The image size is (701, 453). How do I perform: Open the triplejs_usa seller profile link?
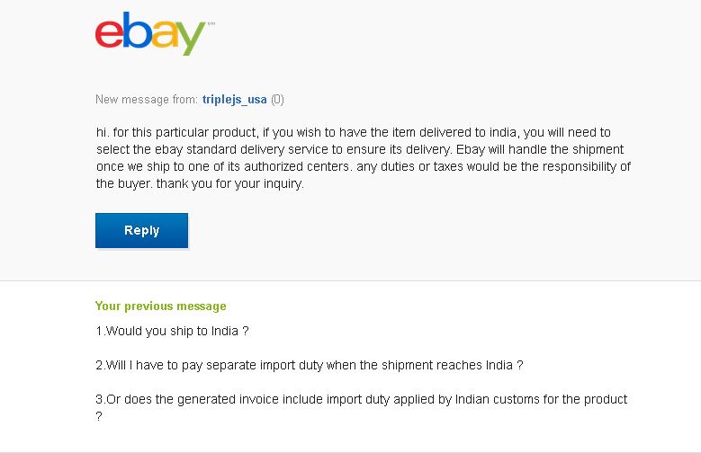tap(234, 99)
